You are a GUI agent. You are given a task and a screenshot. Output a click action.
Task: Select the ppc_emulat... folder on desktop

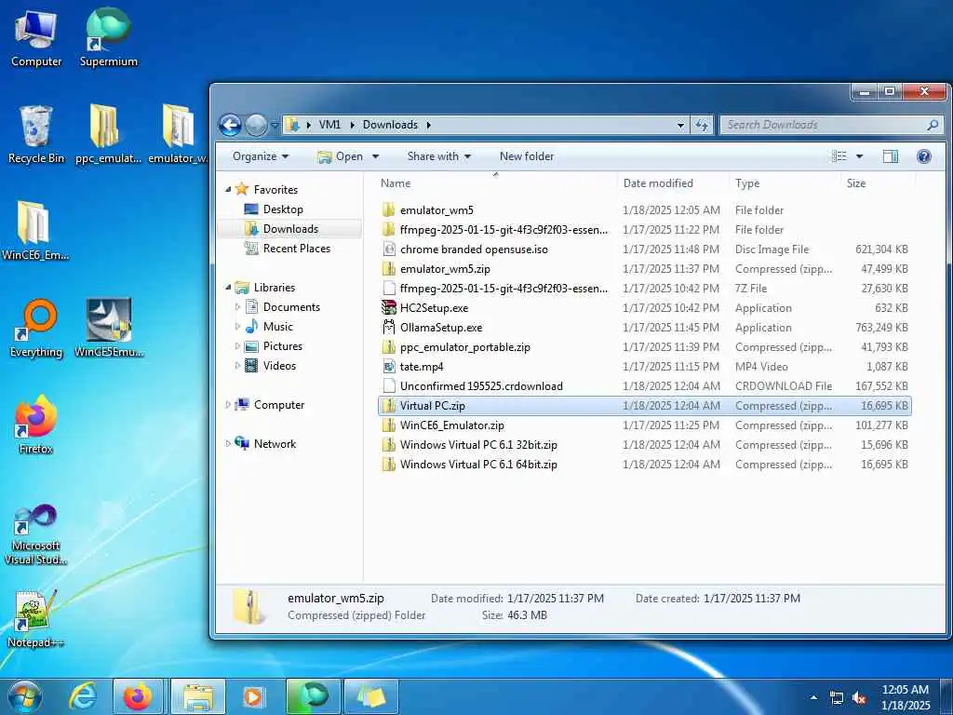click(x=108, y=134)
